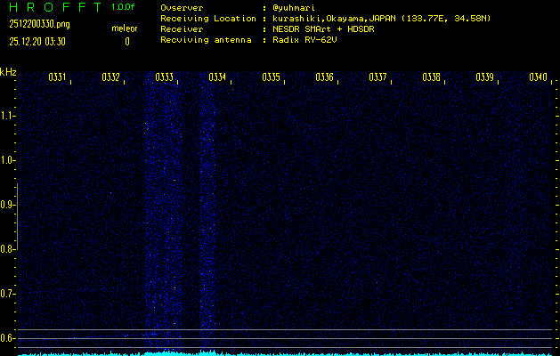Click the 1.0 frequency axis label
This screenshot has width=560, height=356.
[8, 160]
